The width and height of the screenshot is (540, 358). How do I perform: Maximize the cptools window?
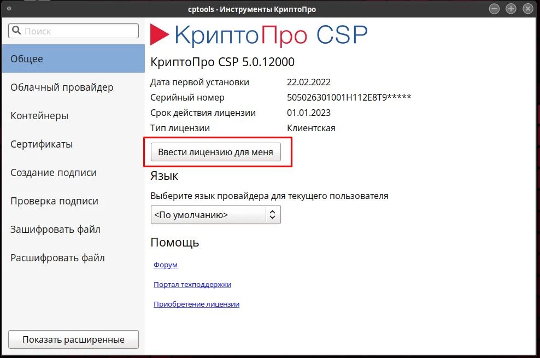coord(511,9)
